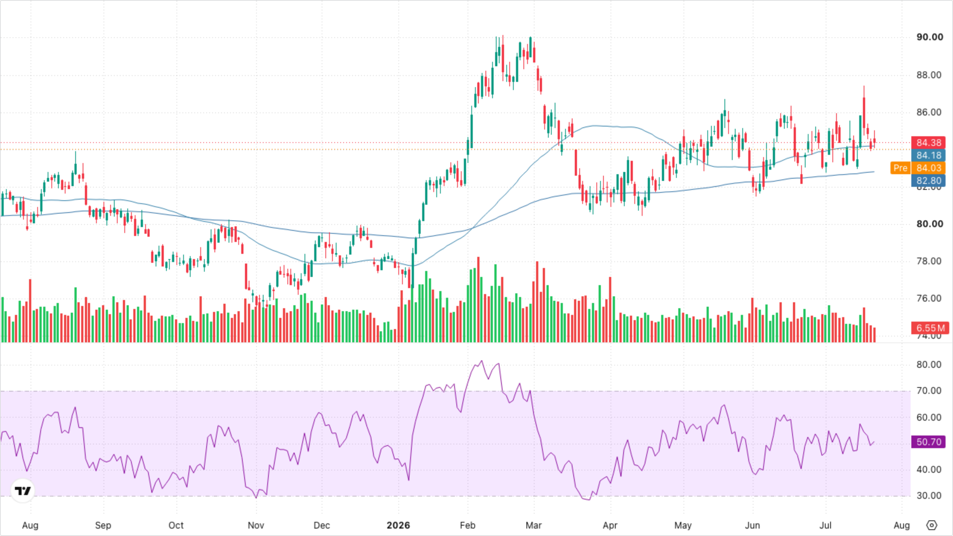Open chart settings gear icon
Image resolution: width=953 pixels, height=536 pixels.
(x=931, y=525)
